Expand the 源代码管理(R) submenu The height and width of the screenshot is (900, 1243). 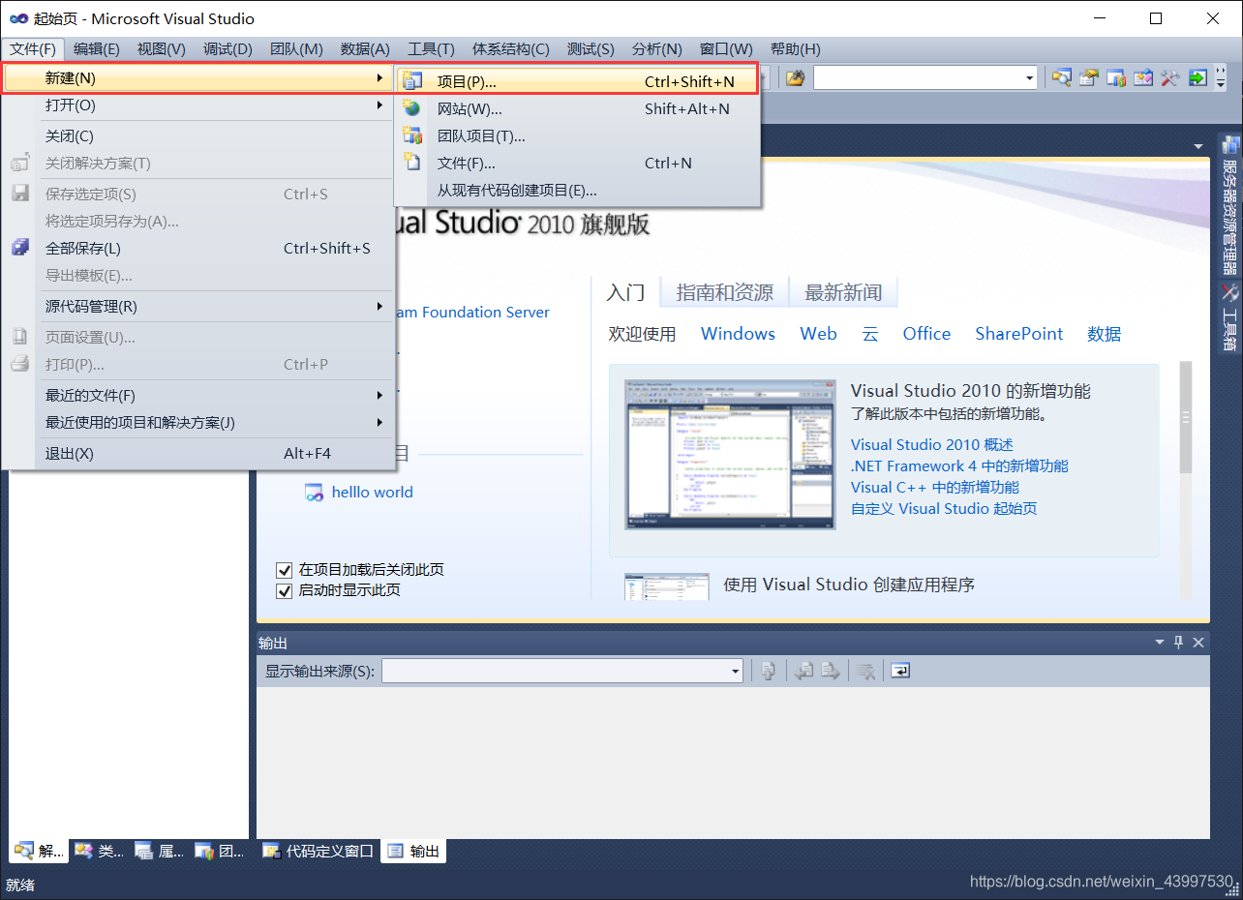(198, 306)
